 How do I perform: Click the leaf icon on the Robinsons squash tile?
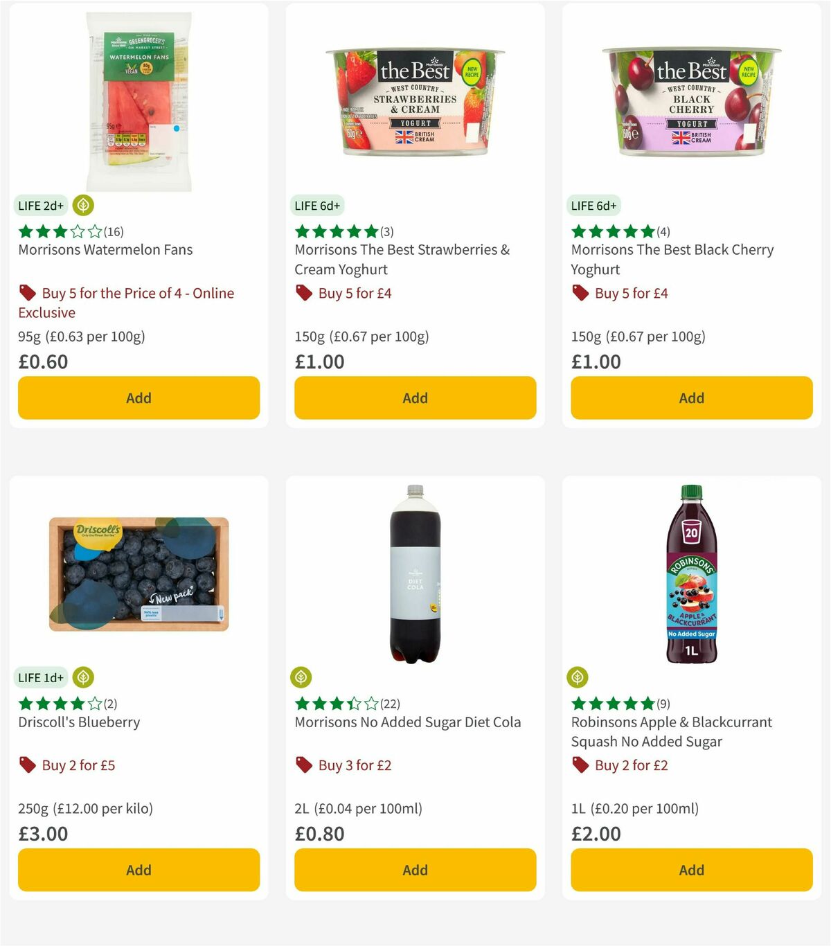[x=579, y=677]
